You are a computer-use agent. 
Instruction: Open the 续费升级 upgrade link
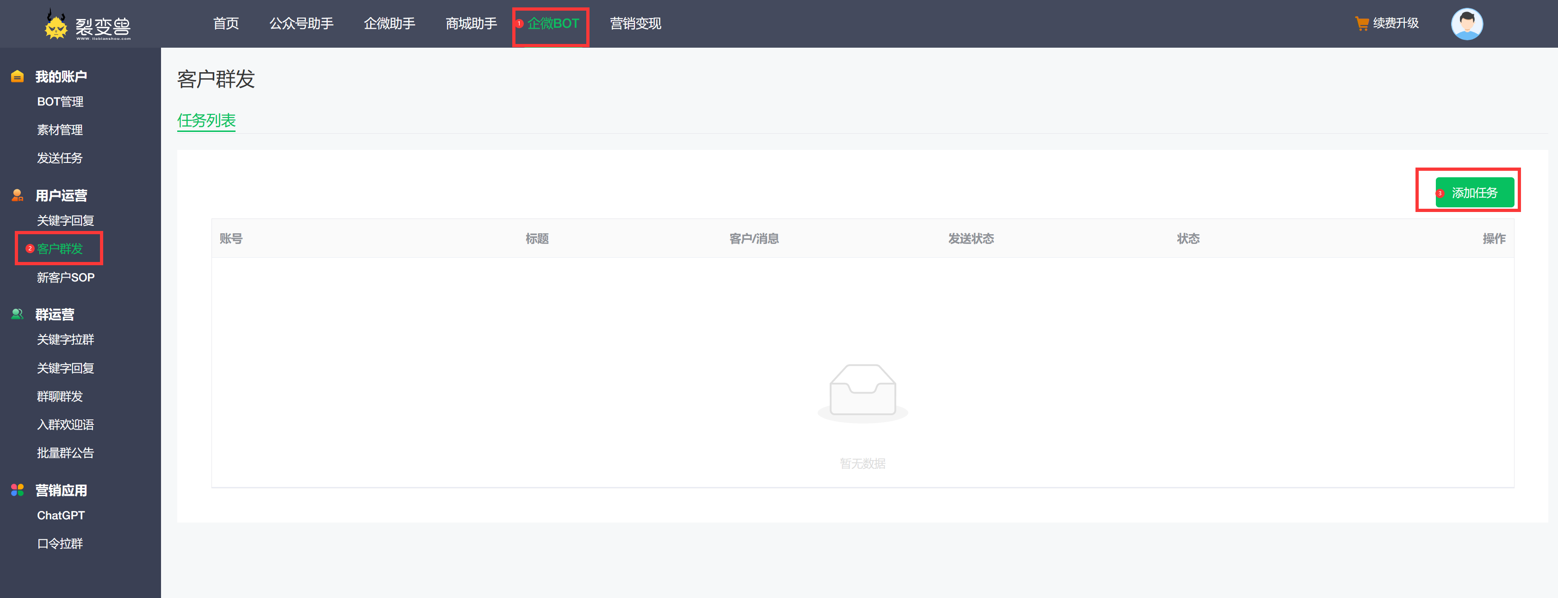point(1397,23)
